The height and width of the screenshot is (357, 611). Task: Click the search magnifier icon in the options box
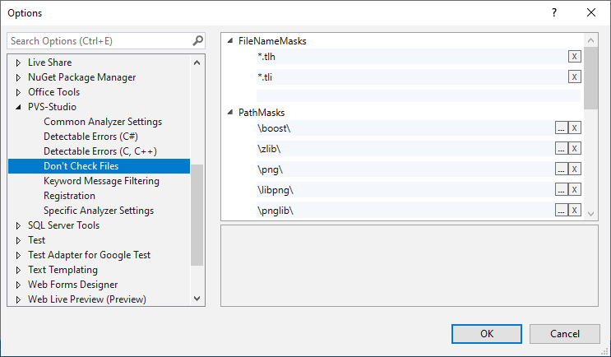click(x=197, y=40)
